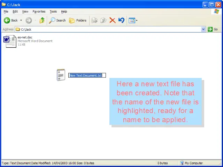Open the Views toolbar dropdown
The image size is (223, 167).
(133, 21)
